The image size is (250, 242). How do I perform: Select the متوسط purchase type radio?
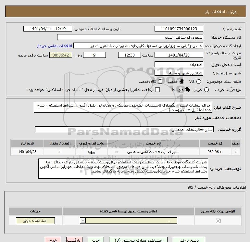pyautogui.click(x=187, y=90)
